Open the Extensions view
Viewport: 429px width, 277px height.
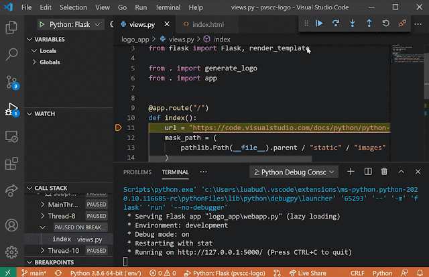11,164
